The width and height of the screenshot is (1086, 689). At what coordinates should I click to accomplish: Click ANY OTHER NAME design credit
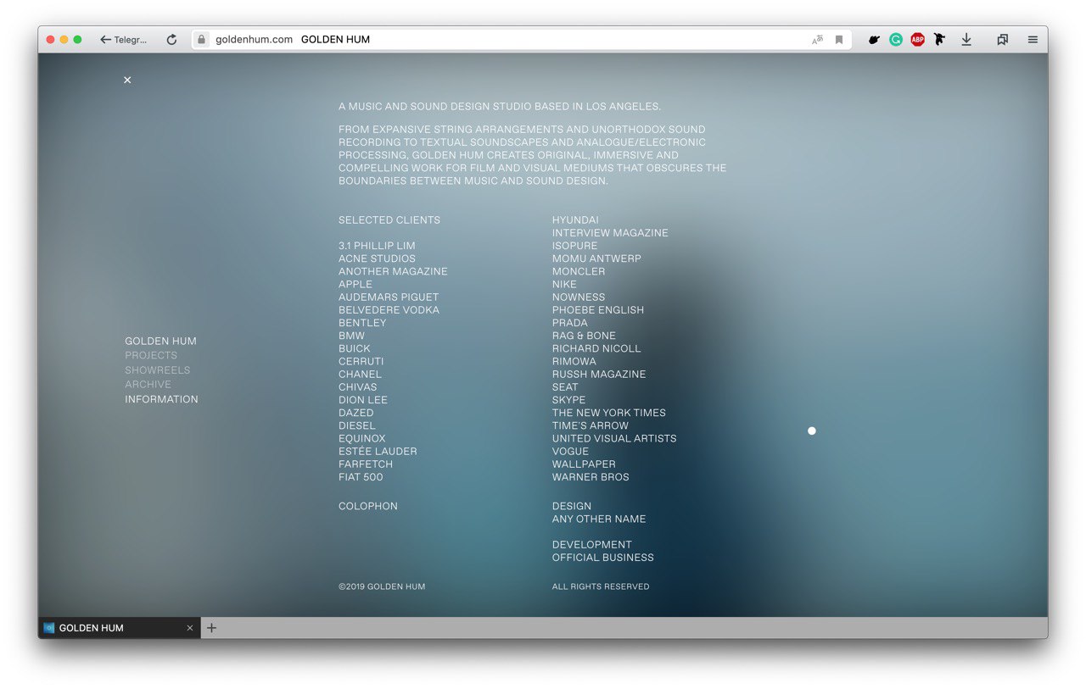[x=599, y=520]
